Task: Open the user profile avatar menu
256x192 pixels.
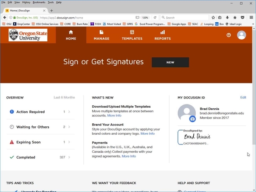Action: [x=241, y=35]
